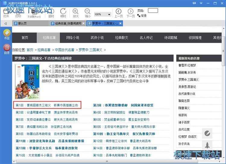The image size is (226, 164).
Task: Switch to the 经典名著_快看阅读网 tab
Action: [x=67, y=23]
